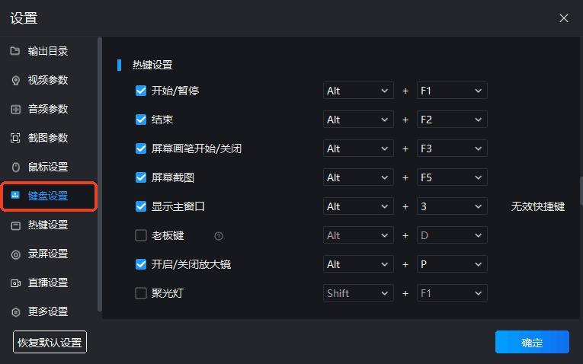
Task: Click the audio parameters icon
Action: tap(15, 109)
